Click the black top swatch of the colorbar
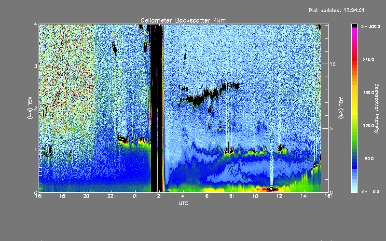This screenshot has height=241, width=386. (x=354, y=26)
